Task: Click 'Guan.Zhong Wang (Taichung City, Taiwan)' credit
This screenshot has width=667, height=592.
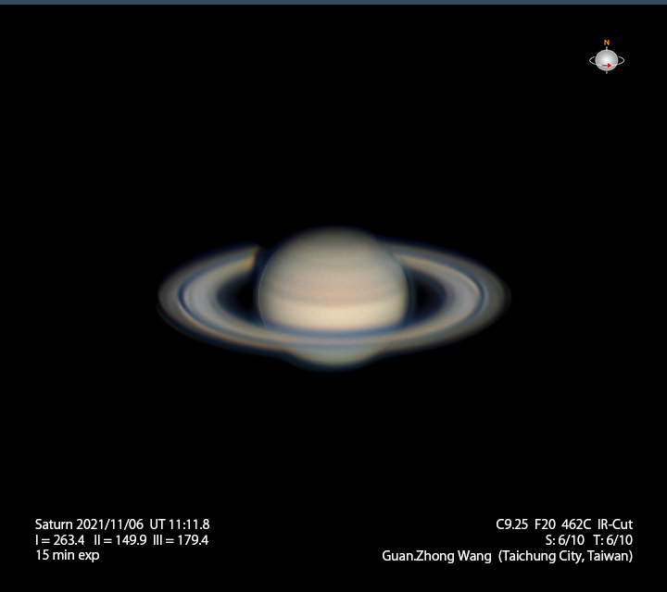Action: coord(507,556)
